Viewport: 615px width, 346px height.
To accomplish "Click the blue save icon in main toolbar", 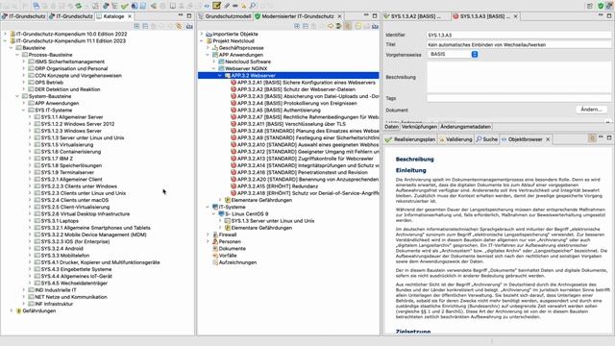I will click(37, 6).
